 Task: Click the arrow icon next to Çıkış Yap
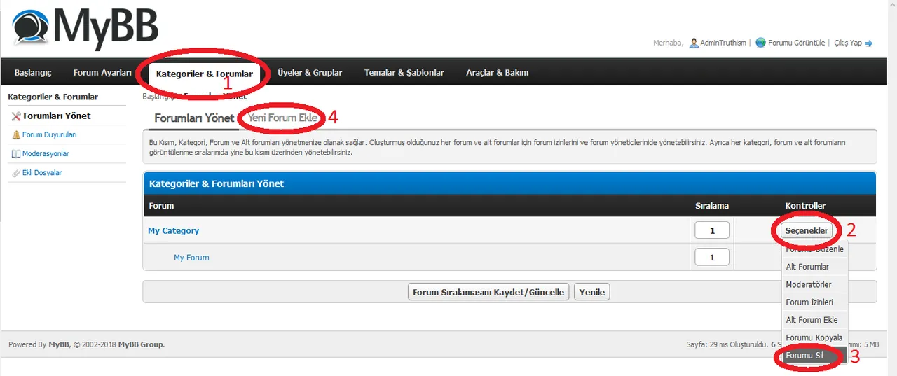pos(869,43)
